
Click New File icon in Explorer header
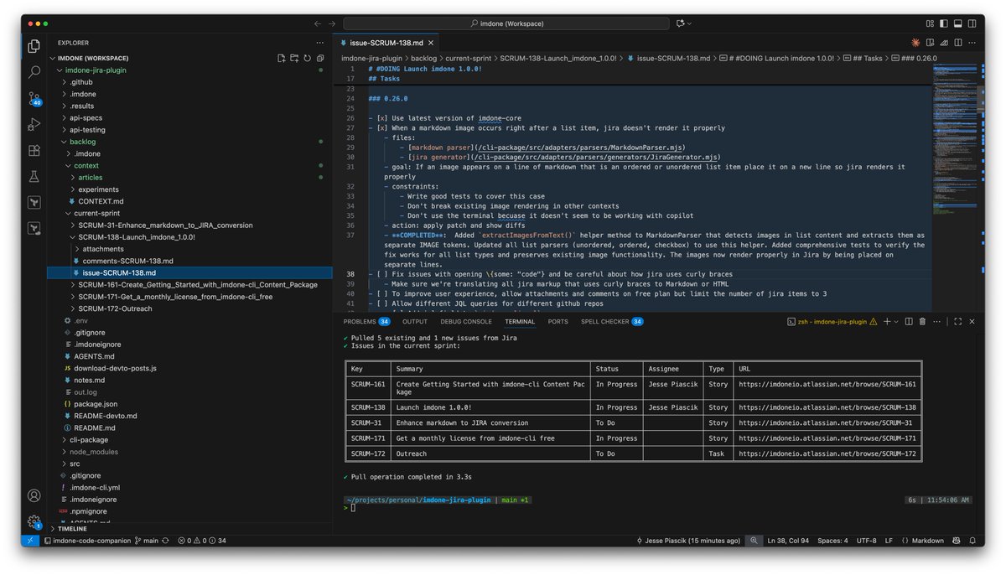click(282, 58)
